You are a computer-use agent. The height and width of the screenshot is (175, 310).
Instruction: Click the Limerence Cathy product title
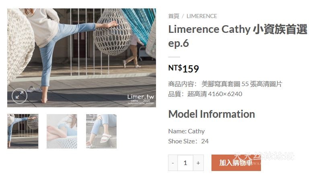tap(238, 36)
